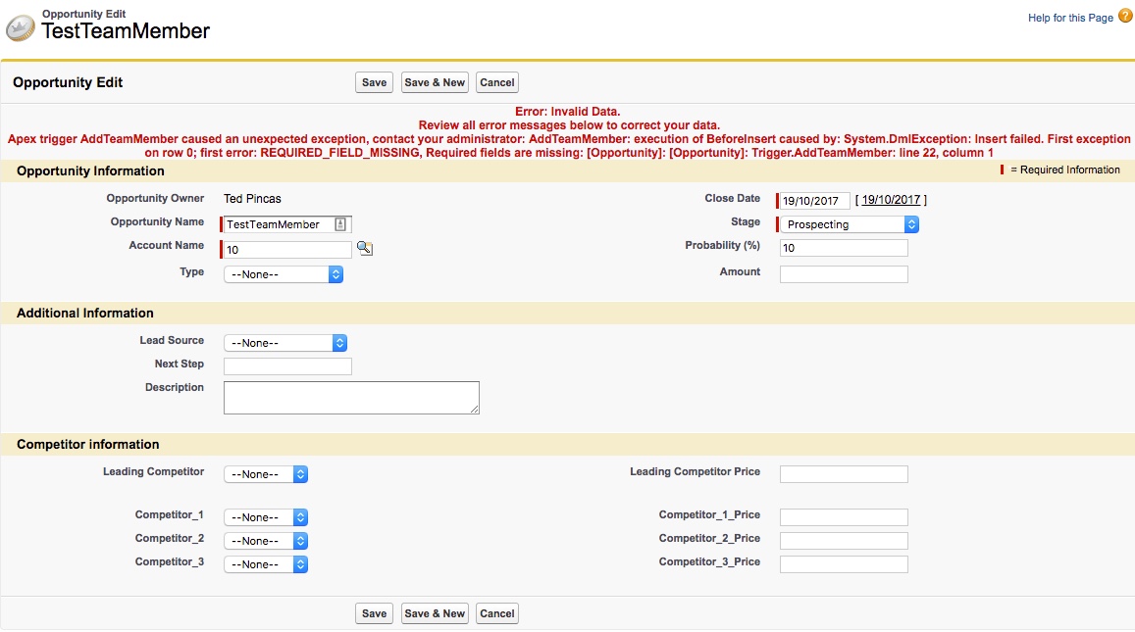Screen dimensions: 1135x632
Task: Click the Next Step input field
Action: 288,366
